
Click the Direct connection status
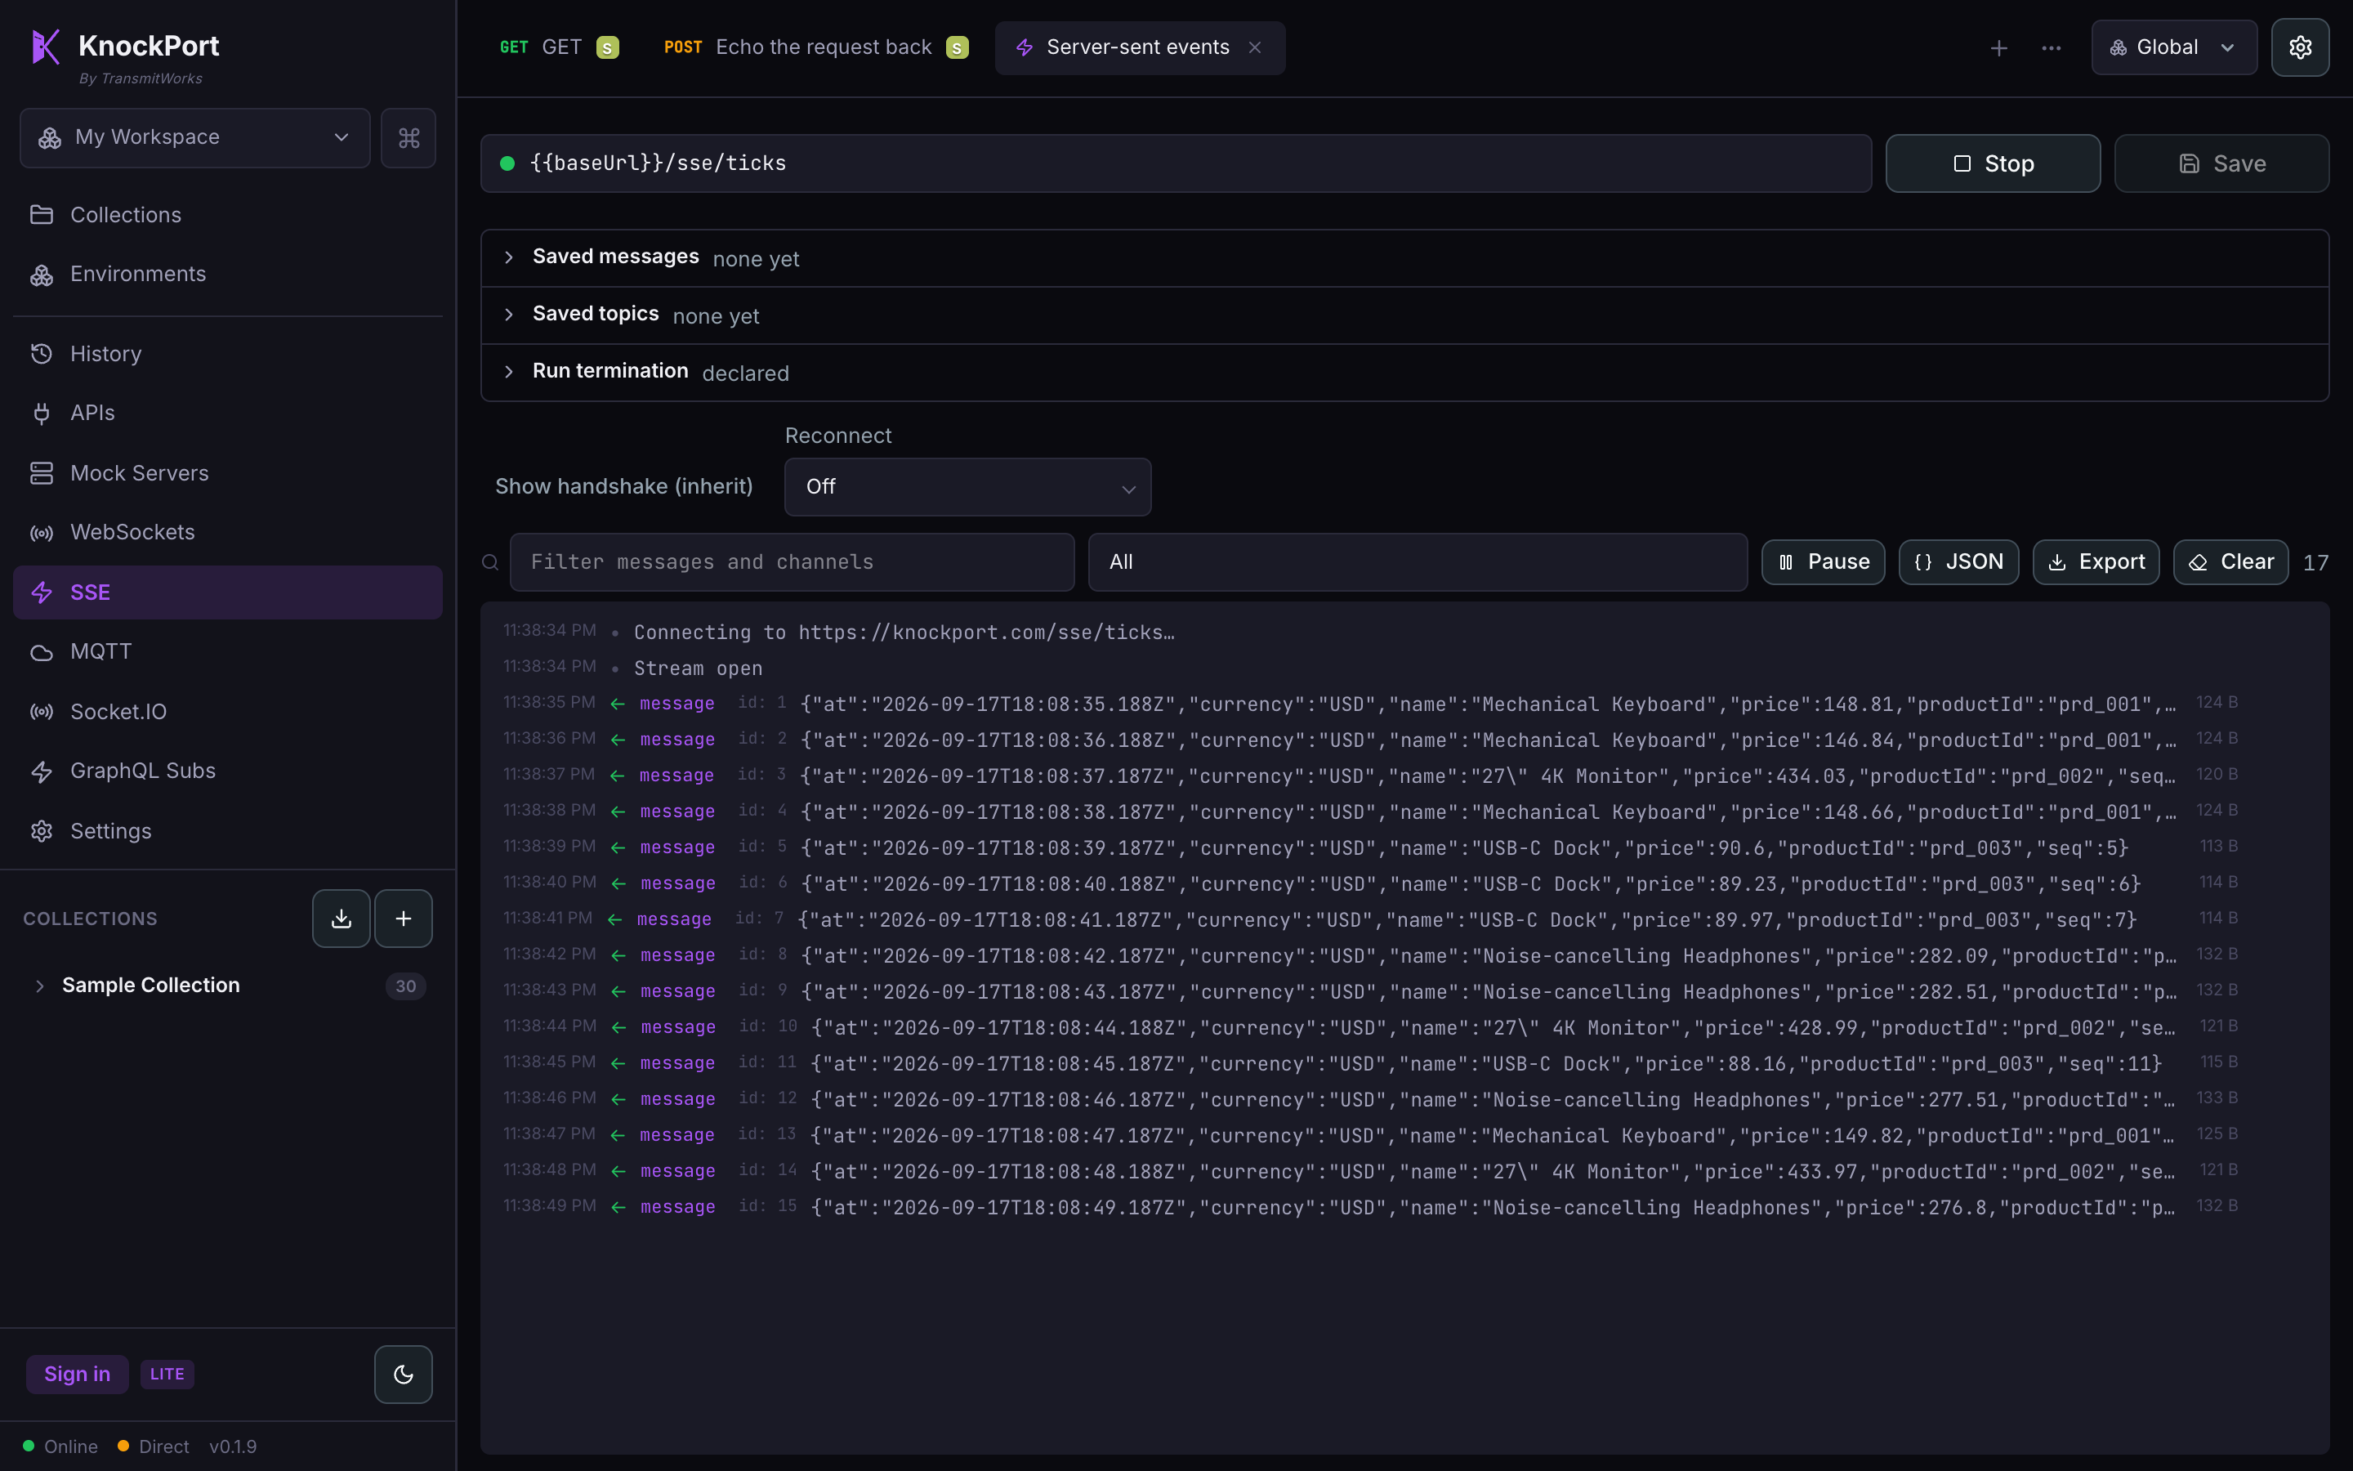coord(154,1446)
